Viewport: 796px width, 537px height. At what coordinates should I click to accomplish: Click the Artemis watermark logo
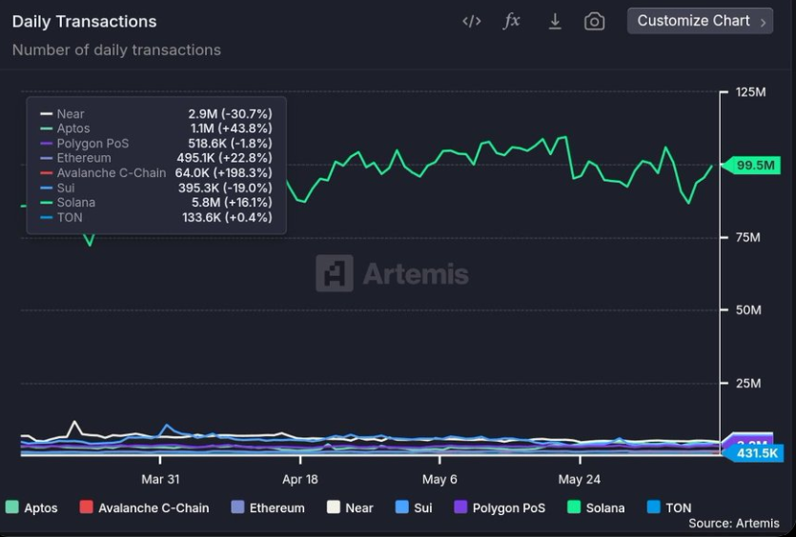tap(392, 274)
